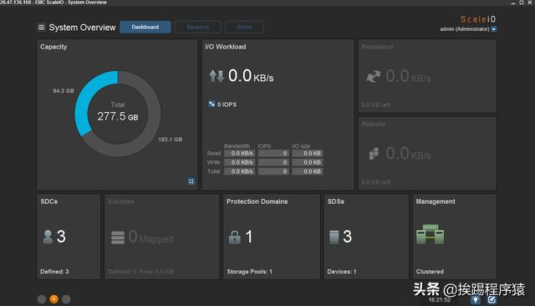Click the SDSs server icon
This screenshot has height=306, width=535.
[x=334, y=237]
